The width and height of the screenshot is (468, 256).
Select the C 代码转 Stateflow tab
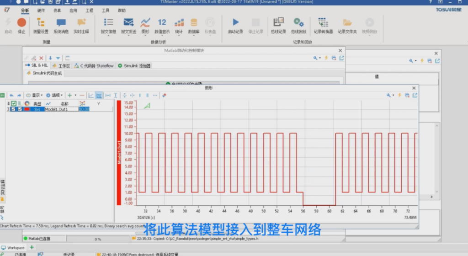click(94, 66)
